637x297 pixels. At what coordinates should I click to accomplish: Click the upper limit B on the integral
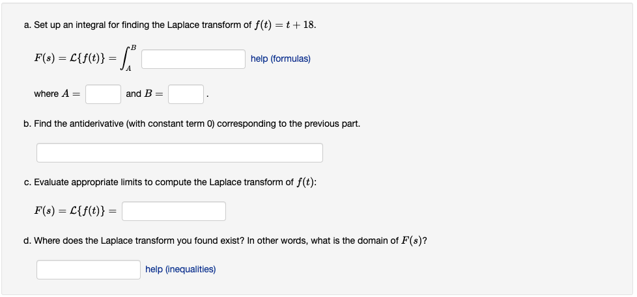134,47
